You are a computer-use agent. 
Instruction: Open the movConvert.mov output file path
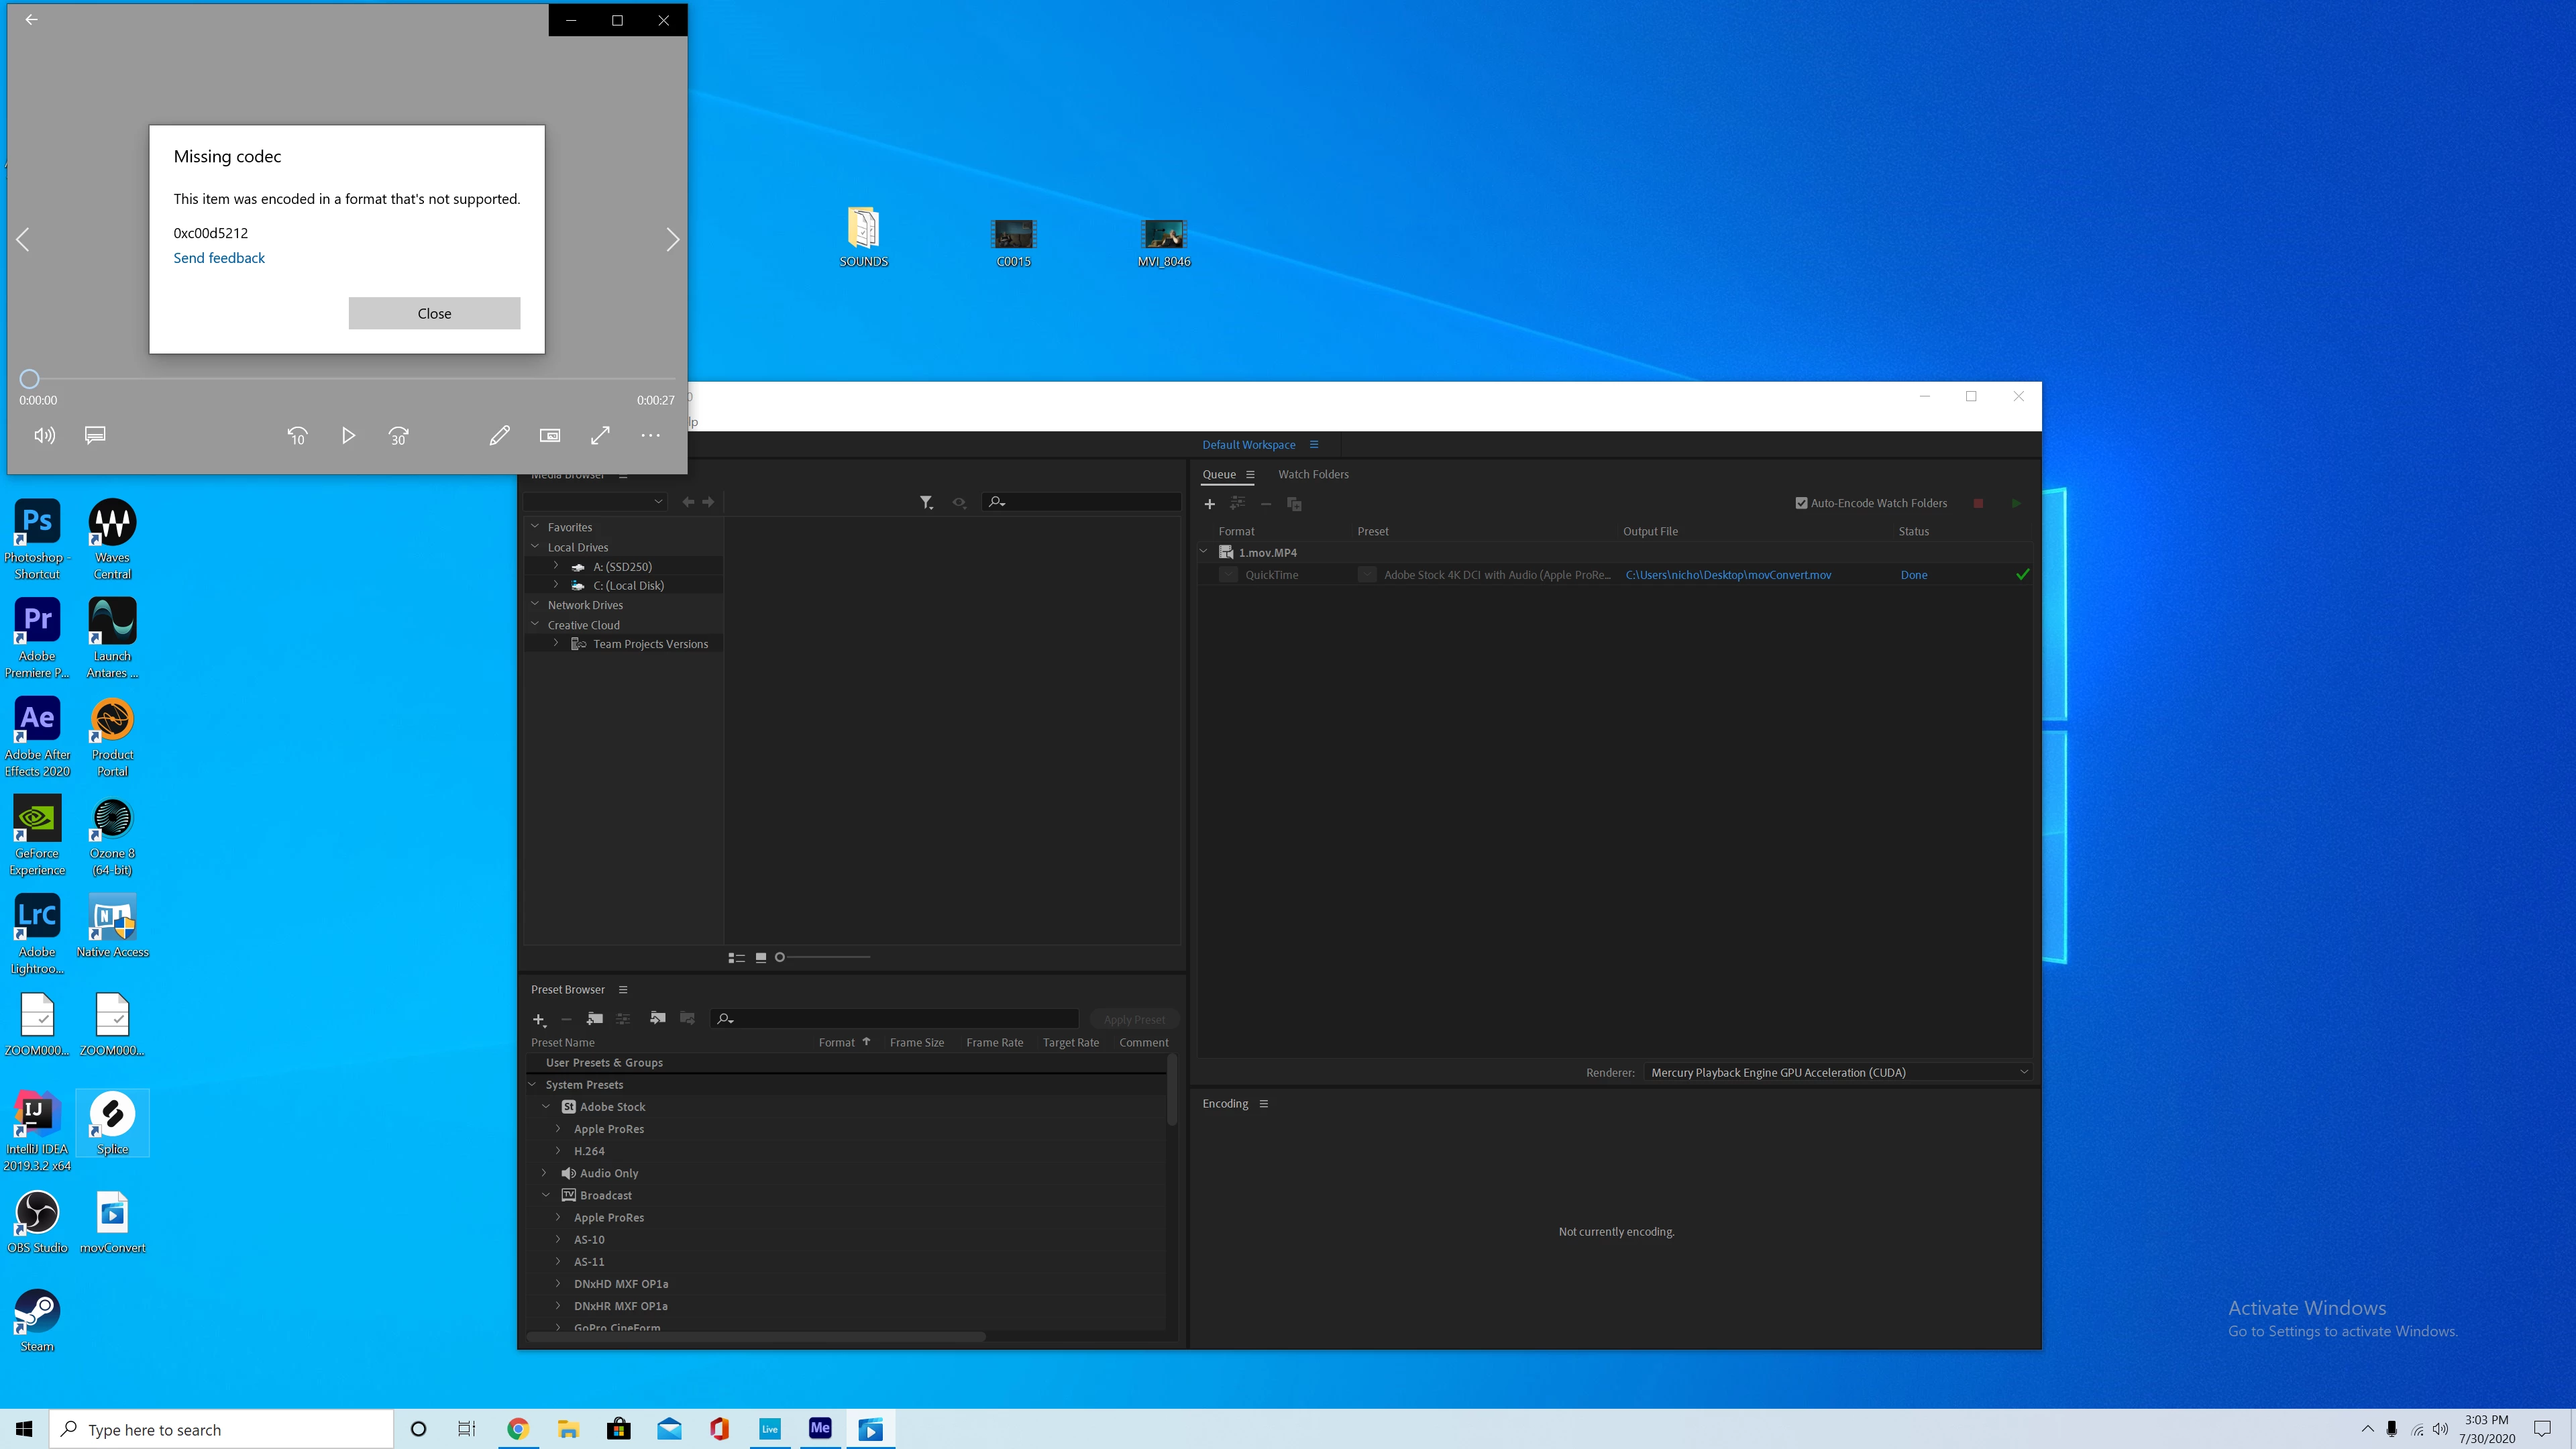point(1728,575)
